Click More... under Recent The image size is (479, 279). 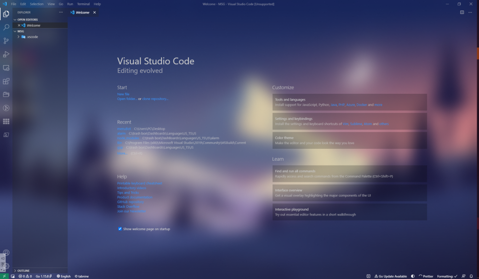pyautogui.click(x=122, y=153)
